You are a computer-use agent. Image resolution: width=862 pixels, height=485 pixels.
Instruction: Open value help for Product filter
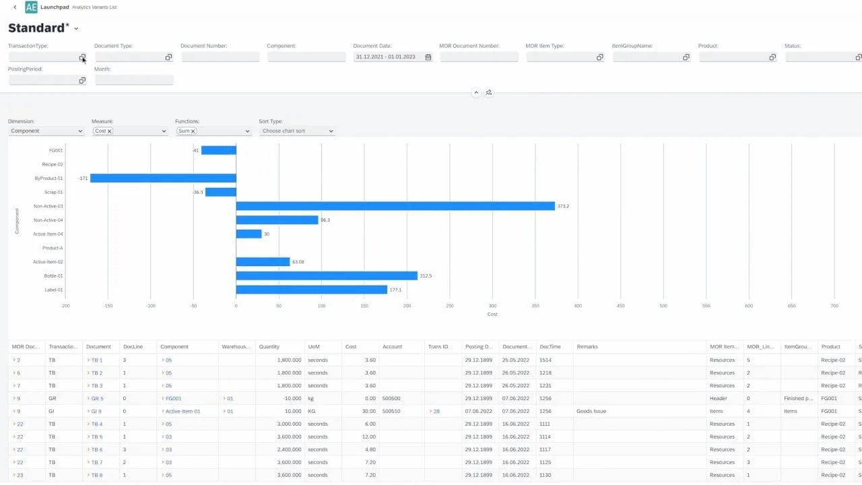click(x=772, y=57)
